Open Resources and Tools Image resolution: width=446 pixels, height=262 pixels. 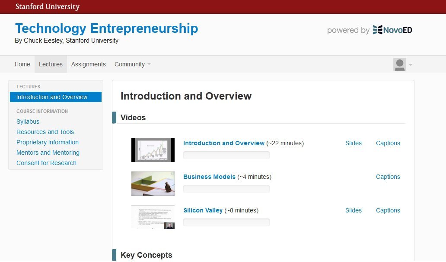point(45,132)
